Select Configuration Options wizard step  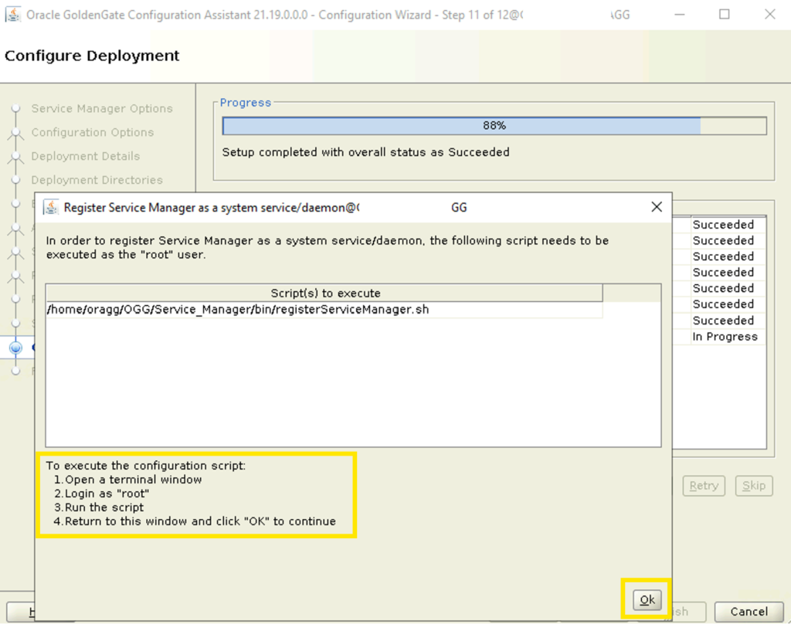[x=93, y=132]
